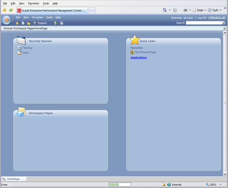Open the Test.bqy recent document
Viewport: 228px width, 188px height.
(x=27, y=48)
